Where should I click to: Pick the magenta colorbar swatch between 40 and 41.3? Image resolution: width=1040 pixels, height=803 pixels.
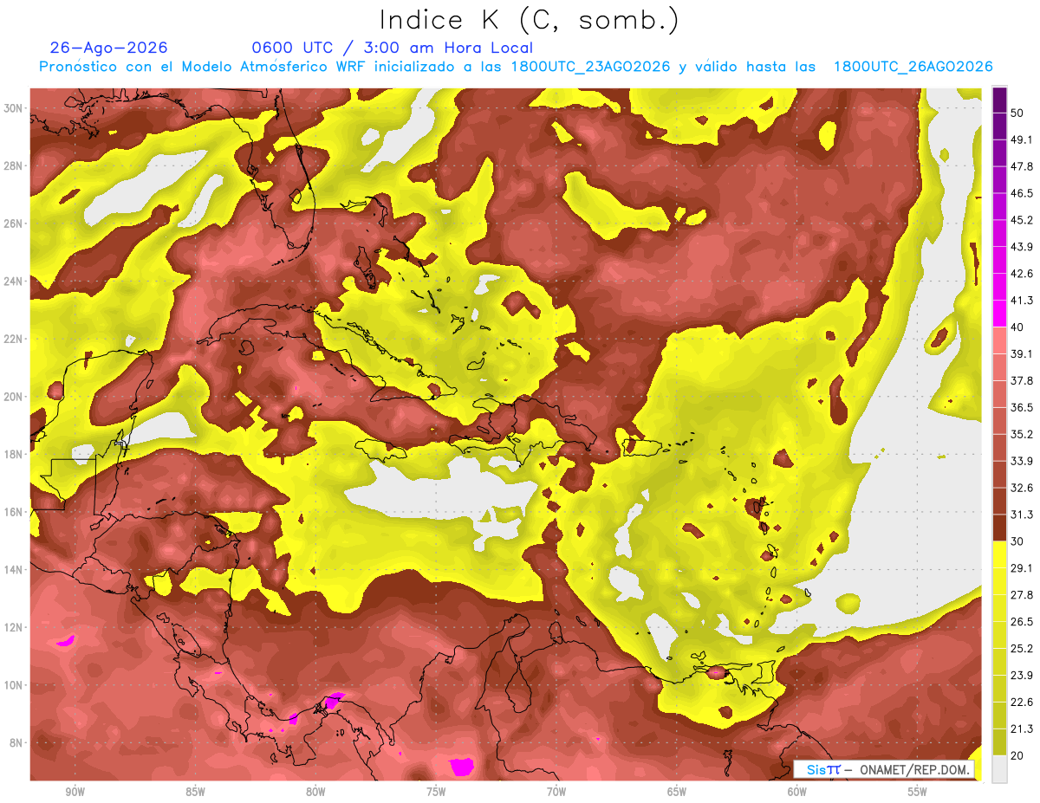tap(999, 314)
